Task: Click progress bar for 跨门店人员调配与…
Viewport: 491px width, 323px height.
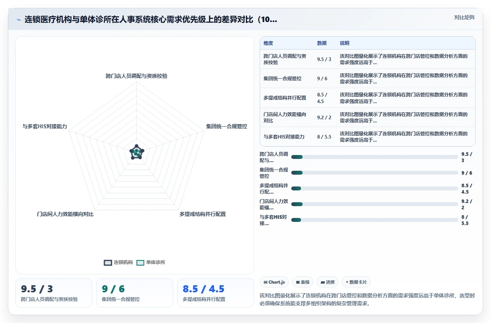Action: [x=375, y=157]
